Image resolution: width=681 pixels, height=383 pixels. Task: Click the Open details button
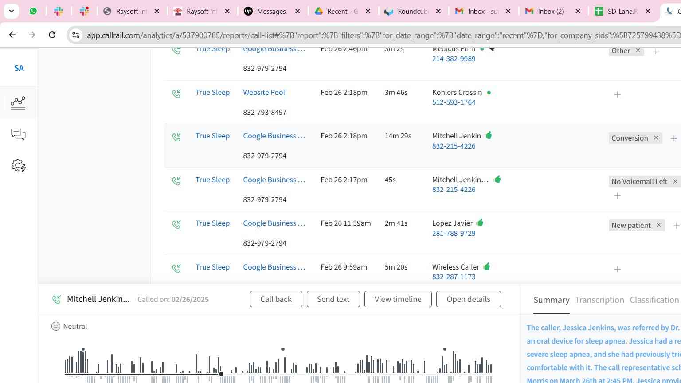coord(468,299)
